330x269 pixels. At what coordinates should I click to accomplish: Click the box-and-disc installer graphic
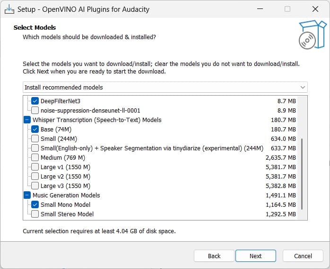(313, 34)
